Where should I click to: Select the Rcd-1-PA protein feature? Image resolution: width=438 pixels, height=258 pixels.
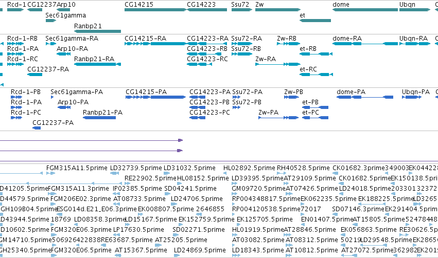coord(16,107)
